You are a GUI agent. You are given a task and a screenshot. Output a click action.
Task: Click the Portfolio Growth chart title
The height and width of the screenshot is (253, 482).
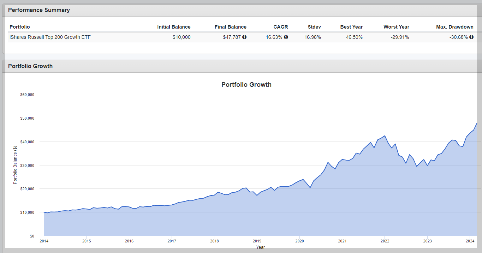point(246,85)
